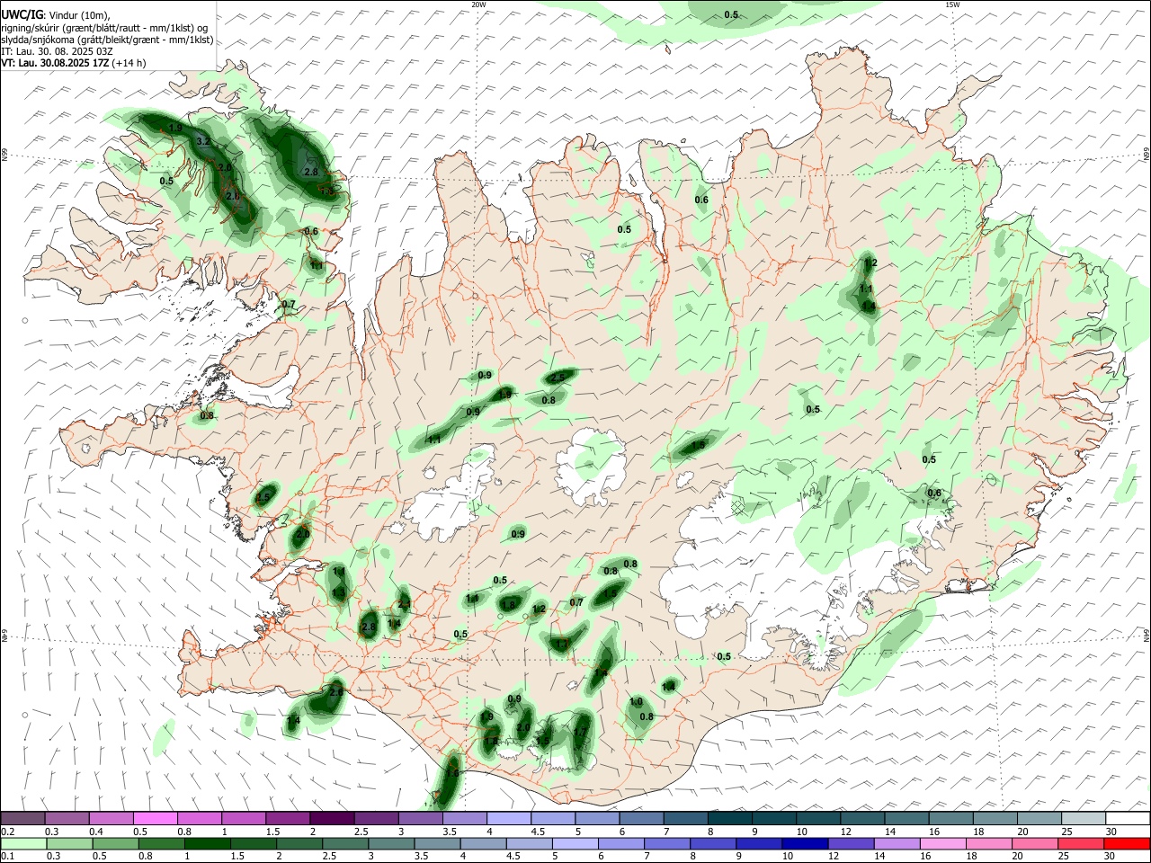Pick the 2–2.5 swatch on the rain scale

point(299,844)
